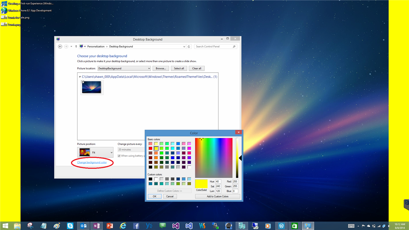
Task: Open the Start button on the taskbar
Action: 5,226
